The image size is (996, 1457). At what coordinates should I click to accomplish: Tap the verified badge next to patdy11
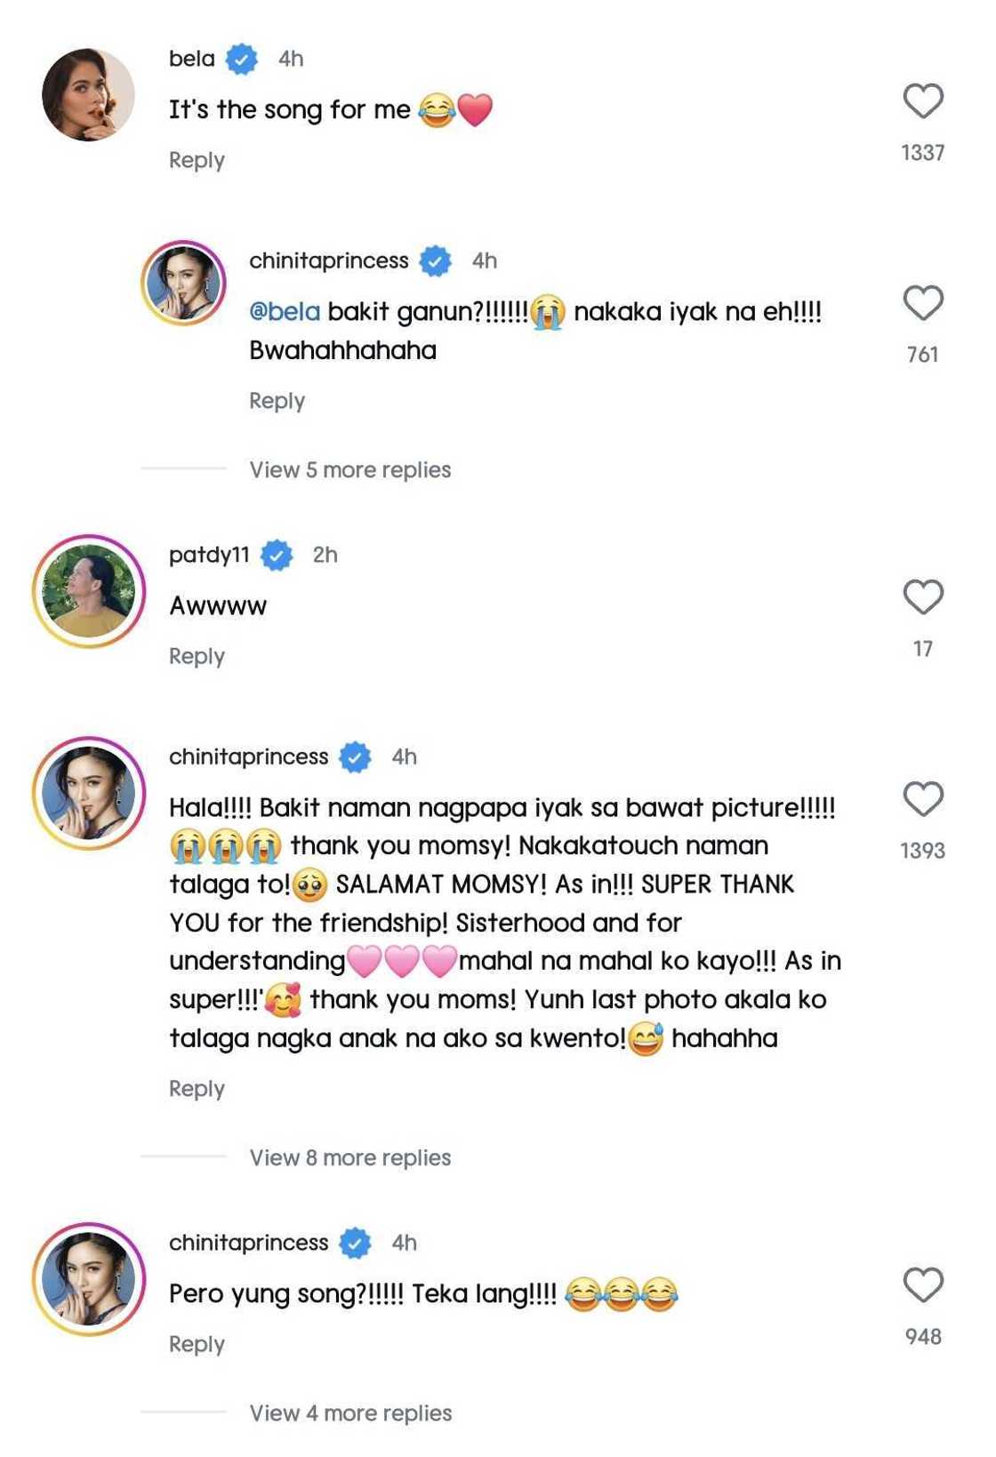click(x=277, y=555)
